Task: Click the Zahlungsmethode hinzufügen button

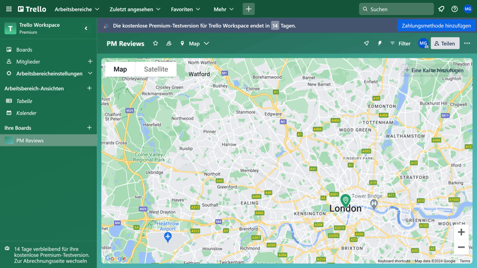Action: tap(436, 26)
